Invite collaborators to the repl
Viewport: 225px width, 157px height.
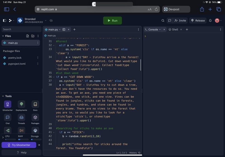coord(180,21)
